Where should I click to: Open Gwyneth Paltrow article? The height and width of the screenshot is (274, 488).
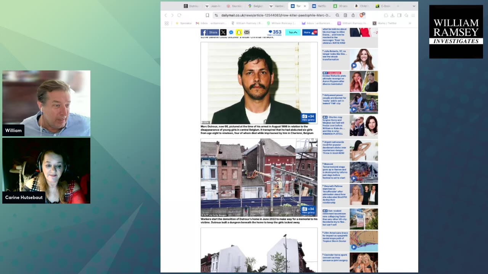pyautogui.click(x=335, y=194)
